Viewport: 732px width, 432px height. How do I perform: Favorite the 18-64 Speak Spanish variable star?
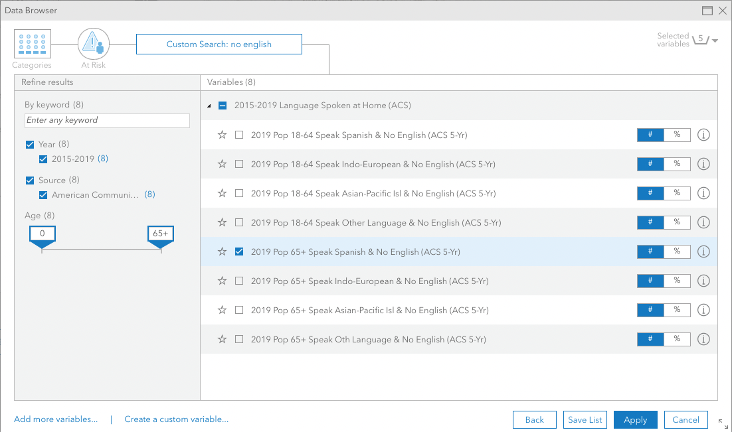tap(223, 135)
